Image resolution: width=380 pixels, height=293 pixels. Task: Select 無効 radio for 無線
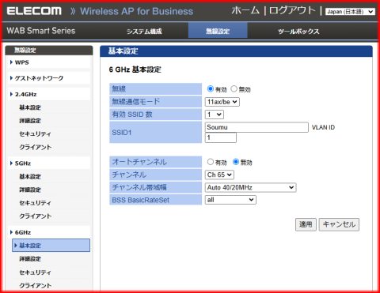tap(234, 89)
